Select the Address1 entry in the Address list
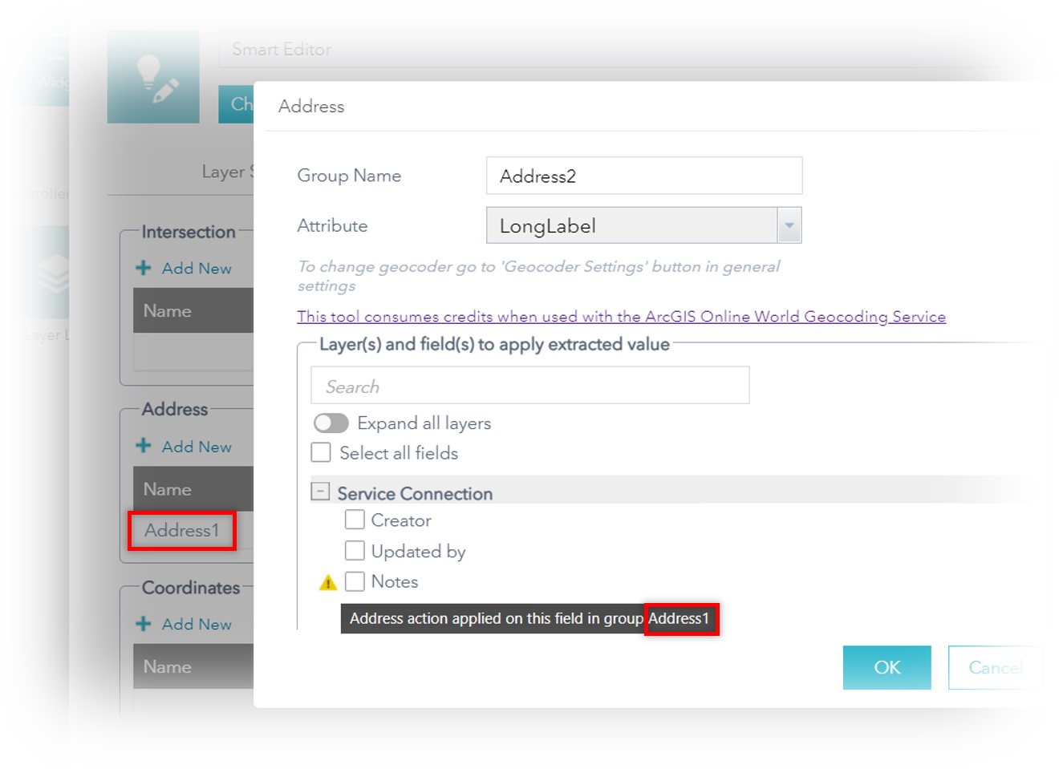The width and height of the screenshot is (1063, 769). pyautogui.click(x=182, y=531)
